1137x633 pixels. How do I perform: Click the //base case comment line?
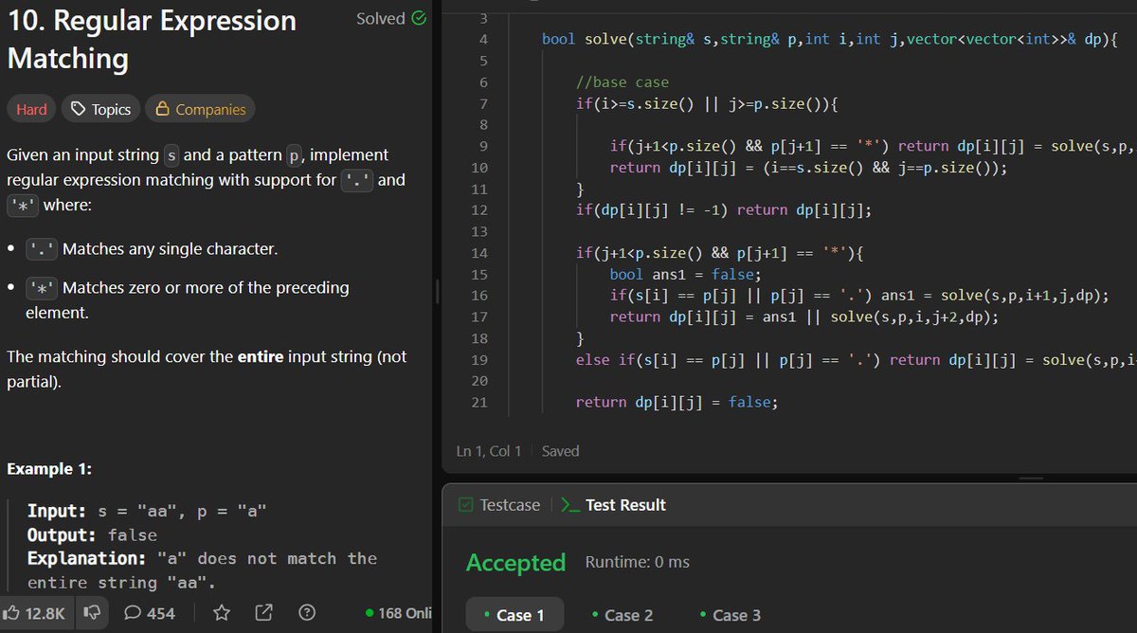tap(622, 82)
